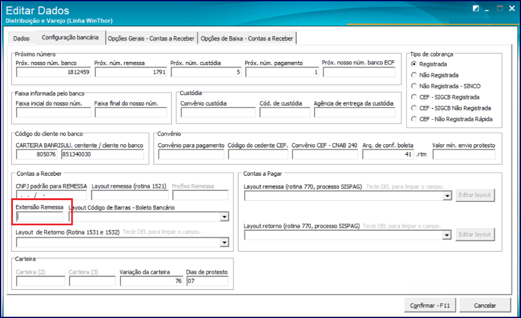This screenshot has height=318, width=521.
Task: Click the Próx. núm. remessa field
Action: tap(131, 72)
